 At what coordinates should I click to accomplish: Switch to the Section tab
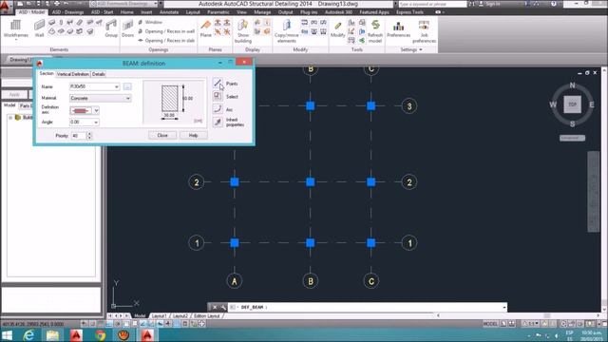point(47,74)
